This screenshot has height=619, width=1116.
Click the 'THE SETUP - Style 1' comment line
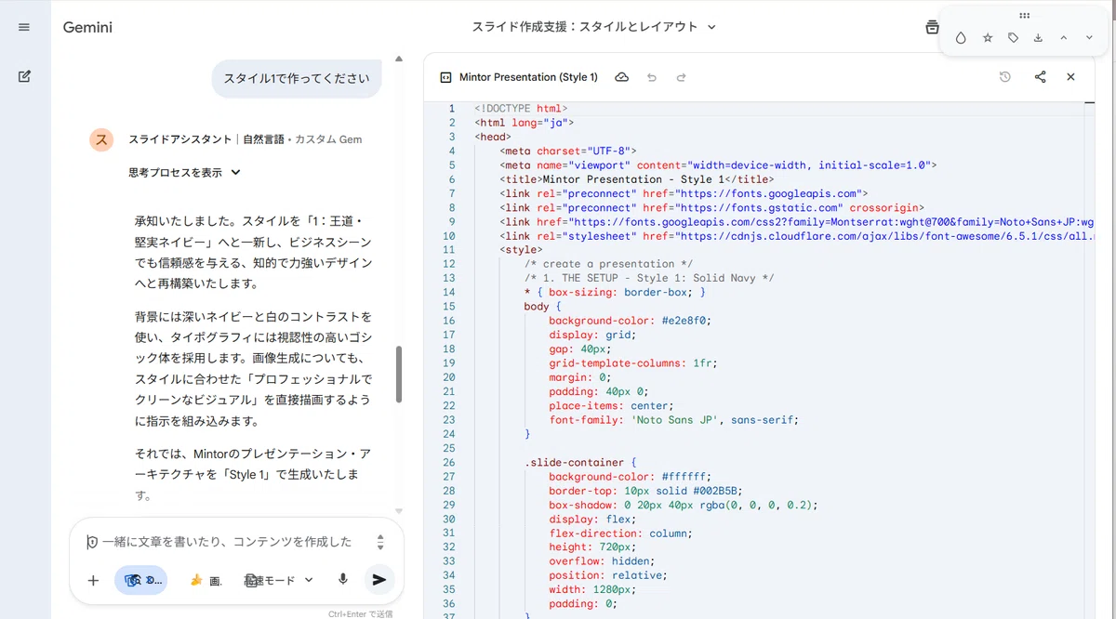[649, 278]
